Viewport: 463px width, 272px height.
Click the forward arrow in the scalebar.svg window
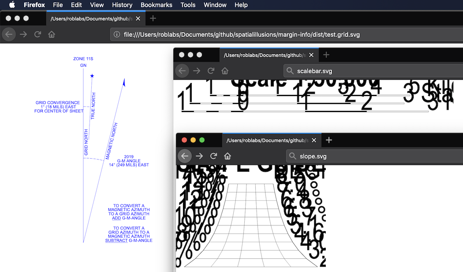click(x=196, y=70)
